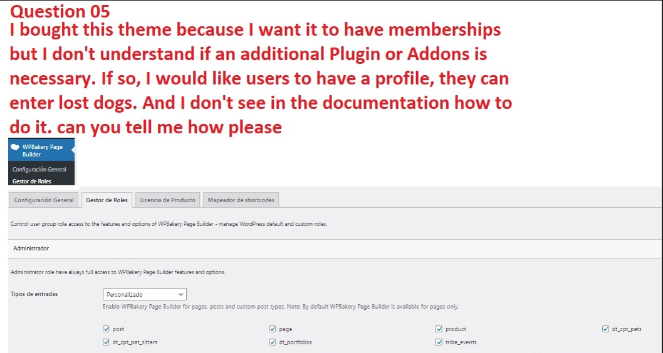Open the Tipos de entradas dropdown

[145, 294]
